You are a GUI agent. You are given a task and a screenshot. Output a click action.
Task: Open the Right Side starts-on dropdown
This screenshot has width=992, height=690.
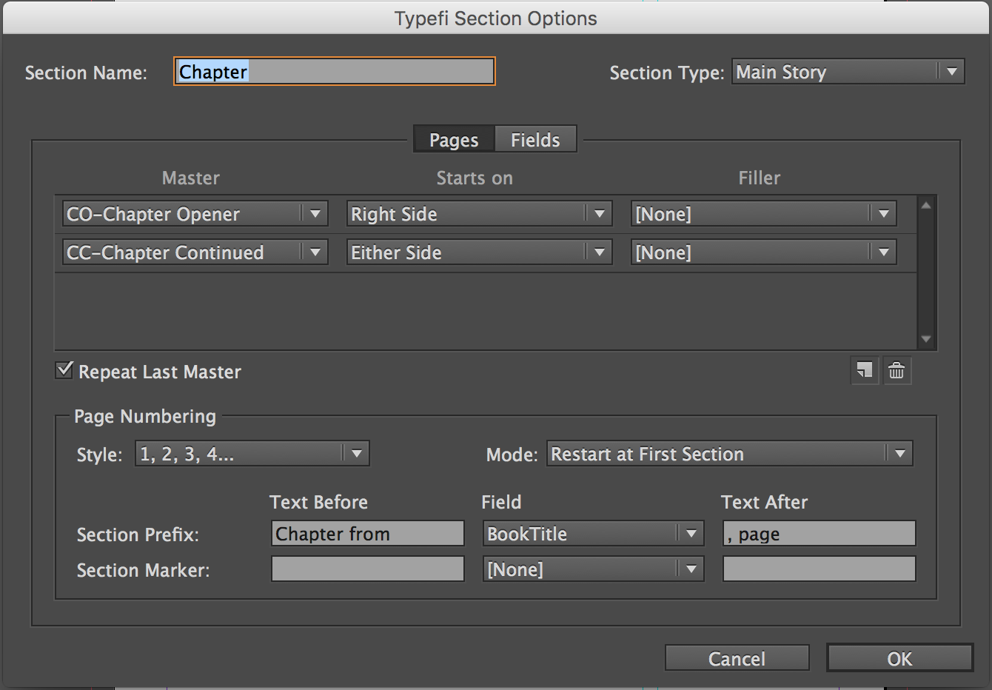[x=480, y=214]
